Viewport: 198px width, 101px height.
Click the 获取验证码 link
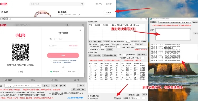73,46
